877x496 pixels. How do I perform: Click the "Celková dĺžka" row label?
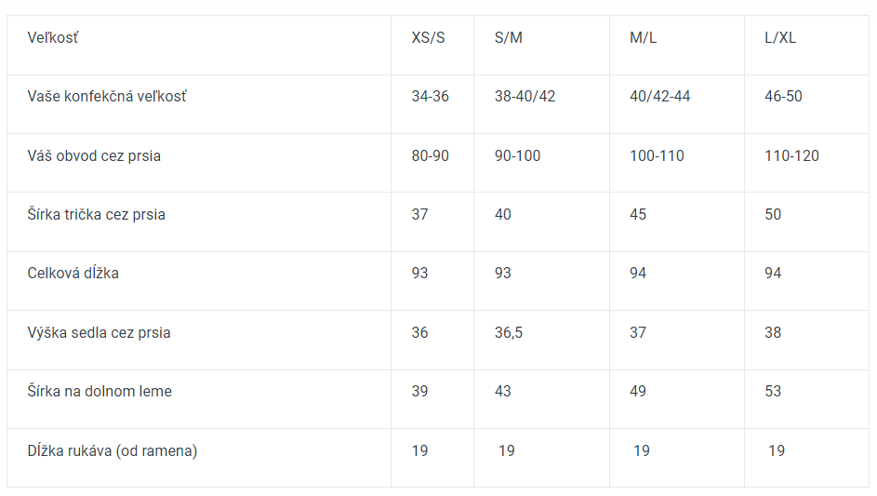(x=73, y=274)
